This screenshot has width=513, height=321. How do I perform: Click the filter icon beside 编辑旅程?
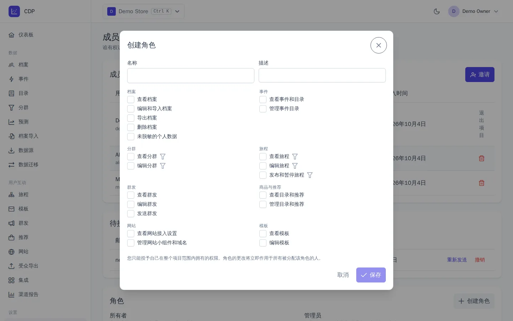point(295,166)
